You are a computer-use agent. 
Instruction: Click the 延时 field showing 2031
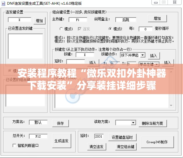(x=99, y=136)
